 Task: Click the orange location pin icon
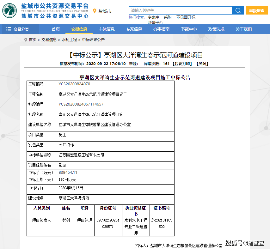[x=94, y=11]
